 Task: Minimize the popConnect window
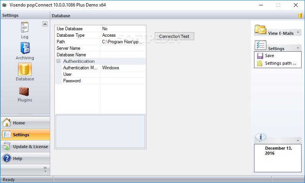[x=261, y=5]
